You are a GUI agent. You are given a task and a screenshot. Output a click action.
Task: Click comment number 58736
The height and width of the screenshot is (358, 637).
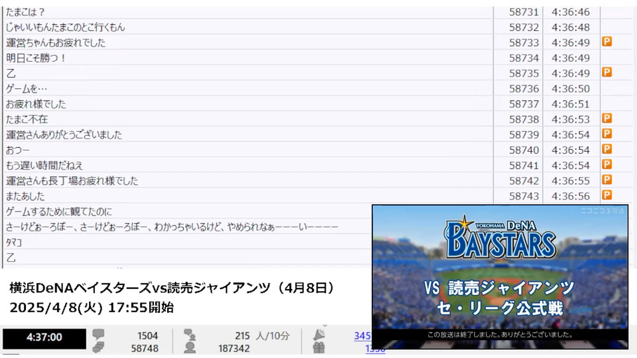[x=524, y=88]
